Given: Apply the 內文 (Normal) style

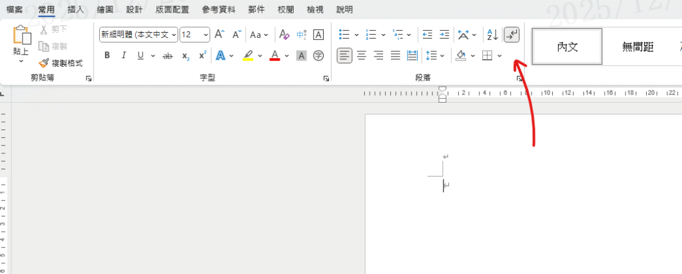Looking at the screenshot, I should coord(567,47).
